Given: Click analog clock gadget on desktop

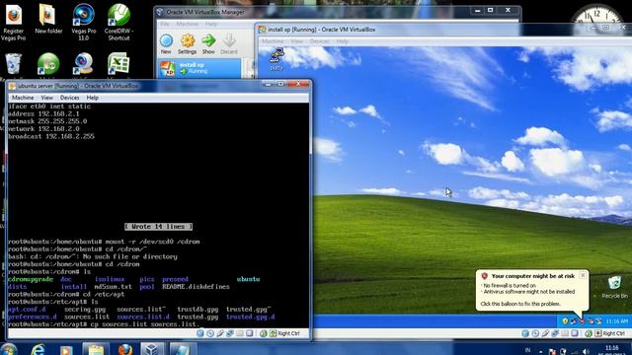Looking at the screenshot, I should 597,14.
